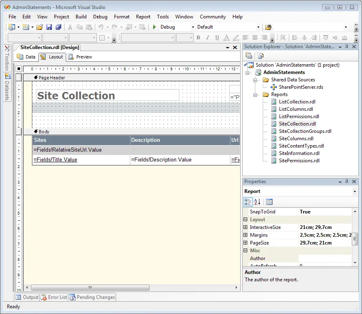Click the Save All toolbar icon
Screen dimensions: 362x314
[58, 27]
